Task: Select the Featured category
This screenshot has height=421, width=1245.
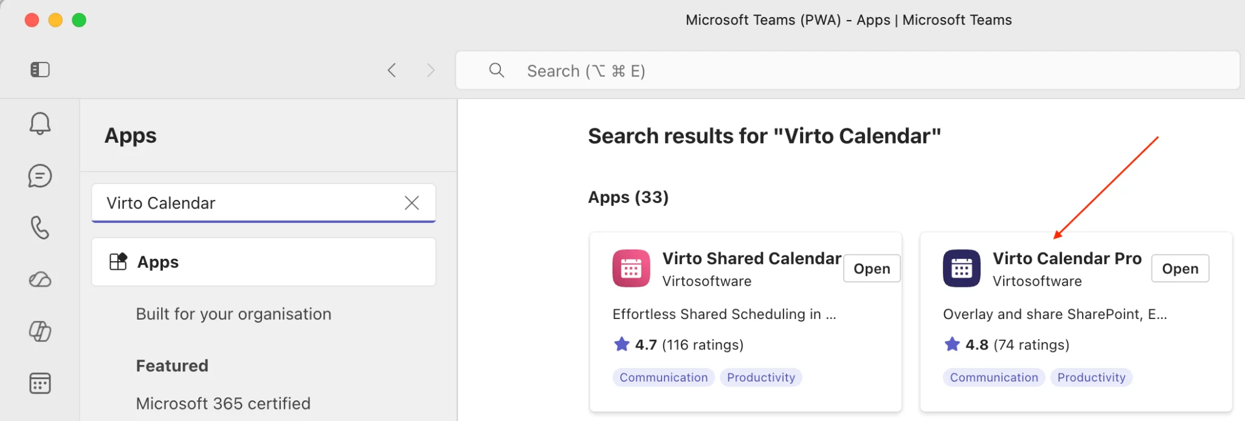Action: tap(172, 366)
